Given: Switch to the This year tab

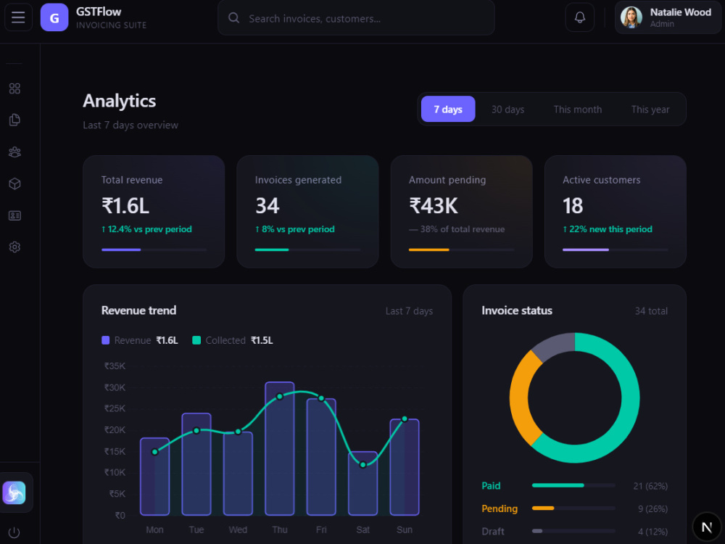Looking at the screenshot, I should coord(650,110).
